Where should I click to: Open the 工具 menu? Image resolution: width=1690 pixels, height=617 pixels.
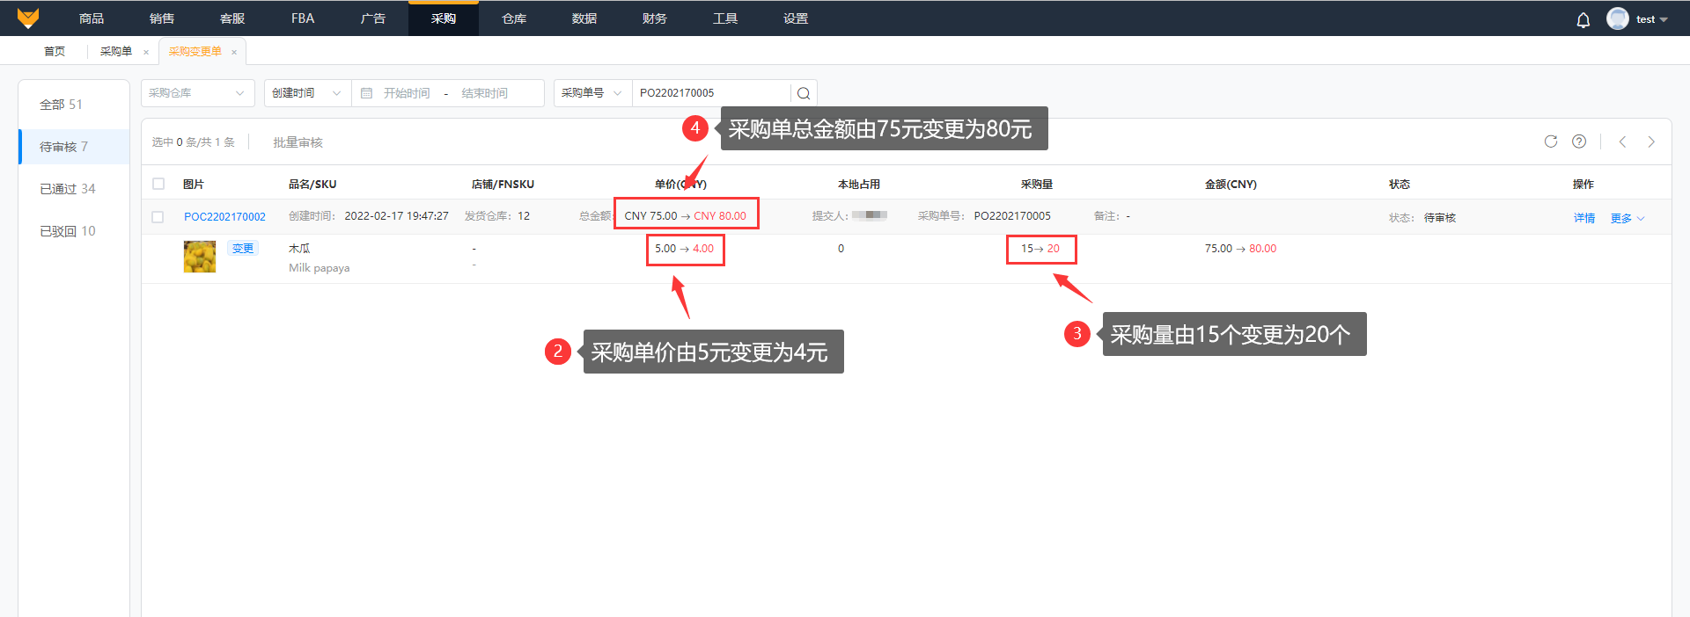[725, 18]
